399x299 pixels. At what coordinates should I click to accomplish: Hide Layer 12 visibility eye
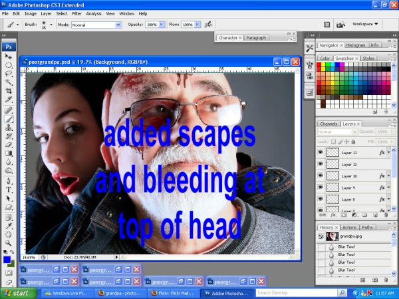(x=321, y=164)
